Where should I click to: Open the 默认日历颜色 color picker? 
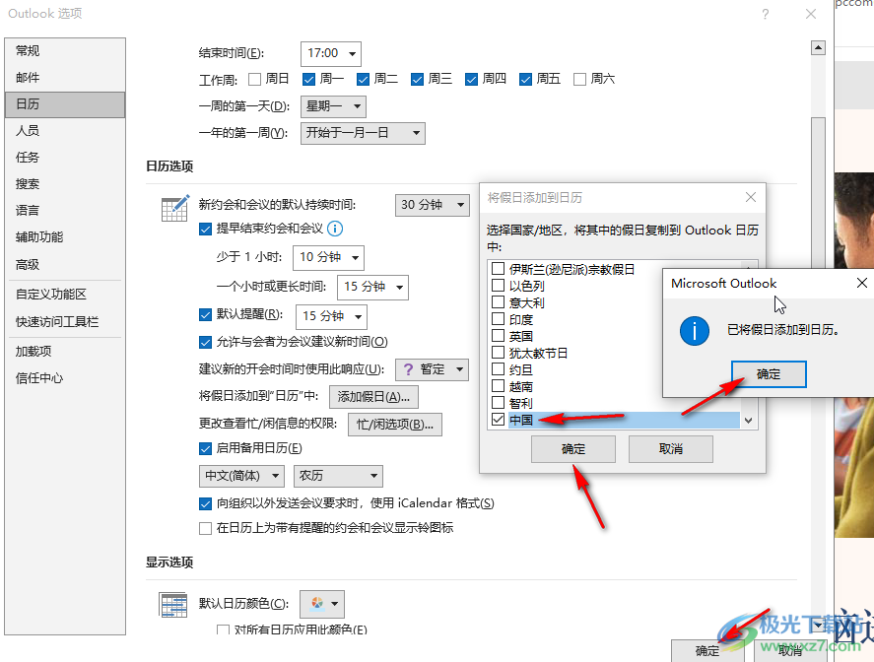322,605
